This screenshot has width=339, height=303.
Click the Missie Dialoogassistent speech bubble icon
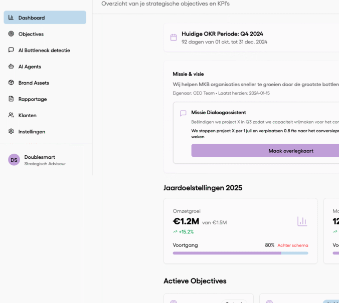point(183,113)
